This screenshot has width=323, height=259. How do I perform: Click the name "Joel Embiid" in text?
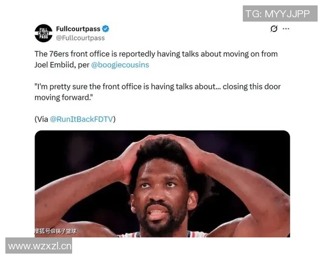55,65
